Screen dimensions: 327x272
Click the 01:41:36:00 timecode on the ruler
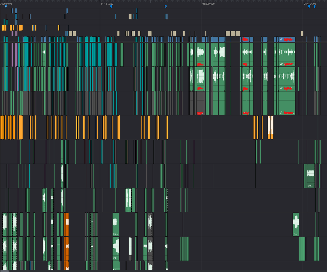point(310,4)
